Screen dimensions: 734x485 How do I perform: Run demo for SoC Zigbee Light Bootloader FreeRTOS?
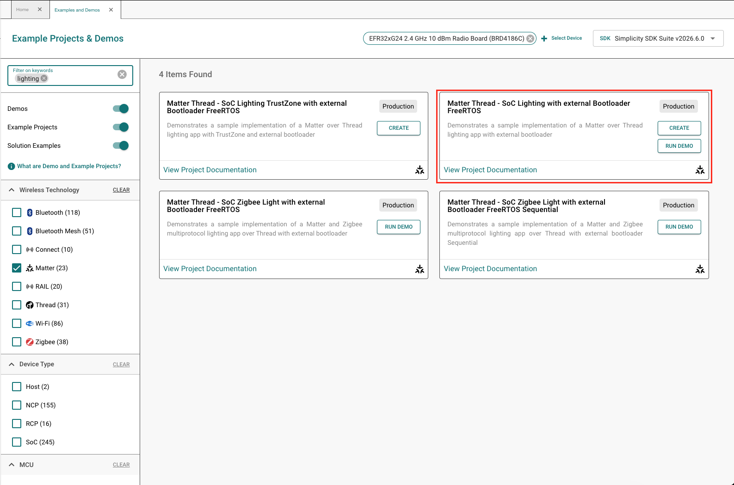click(x=399, y=227)
